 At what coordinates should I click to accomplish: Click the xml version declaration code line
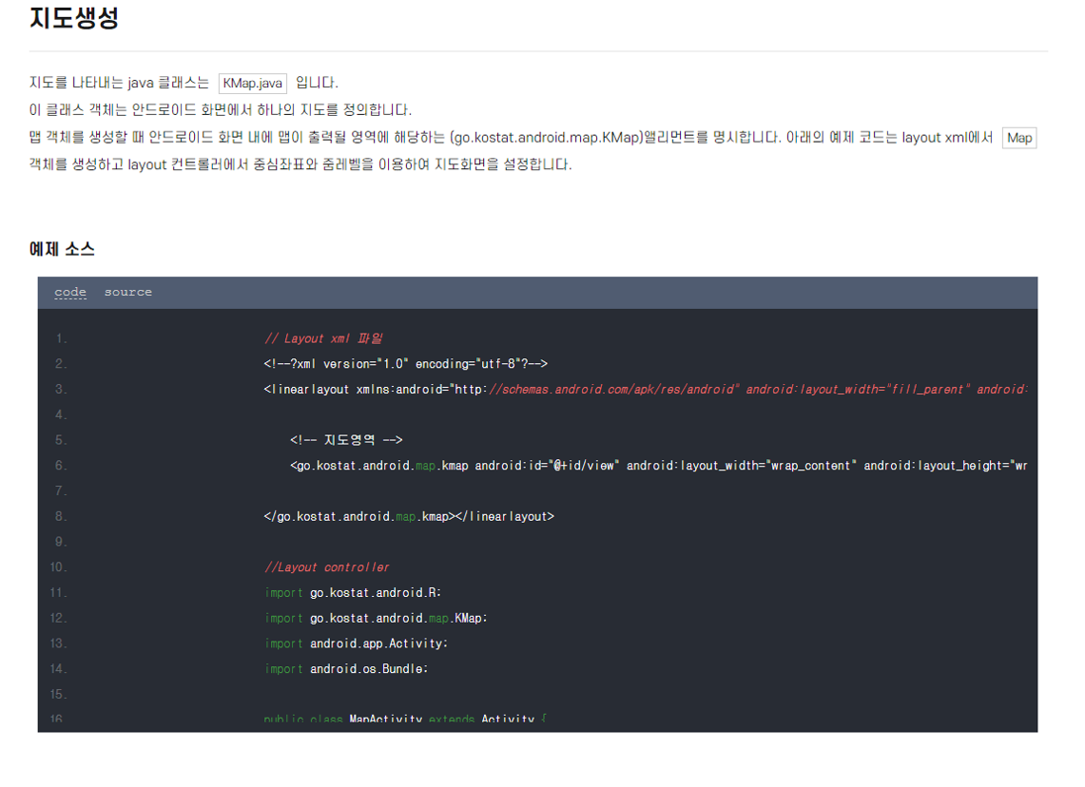[406, 364]
